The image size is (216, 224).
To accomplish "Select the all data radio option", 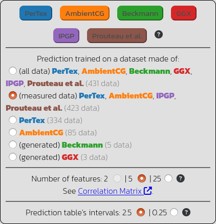I will click(13, 71).
